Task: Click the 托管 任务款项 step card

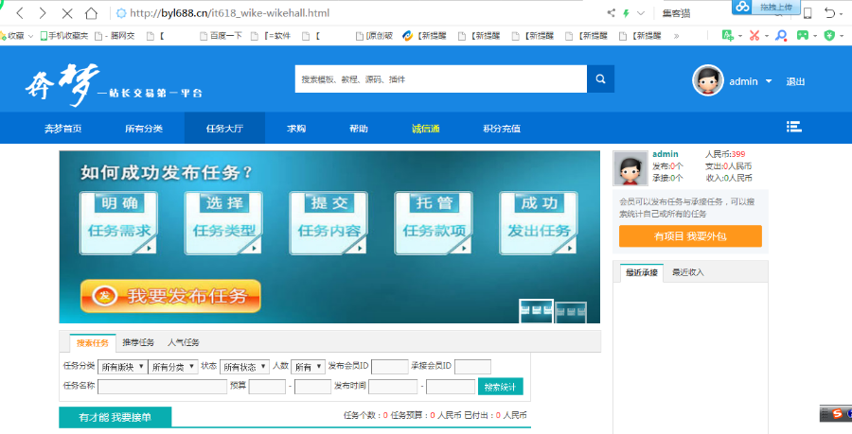Action: tap(434, 223)
